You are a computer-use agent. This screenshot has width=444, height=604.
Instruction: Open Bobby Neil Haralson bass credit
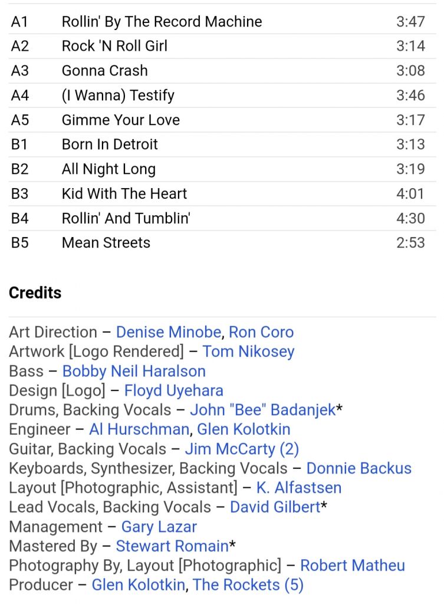134,372
